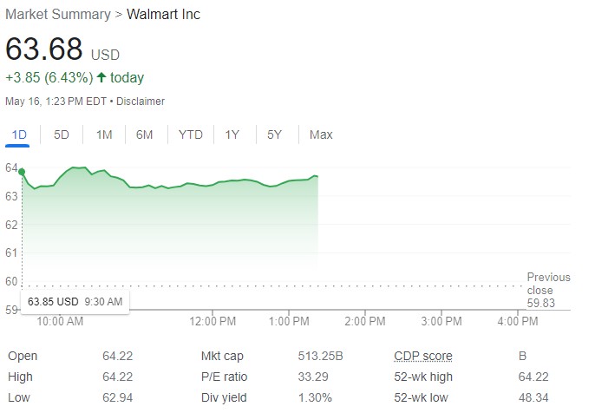Click the Disclaimer link
The image size is (595, 413).
141,102
